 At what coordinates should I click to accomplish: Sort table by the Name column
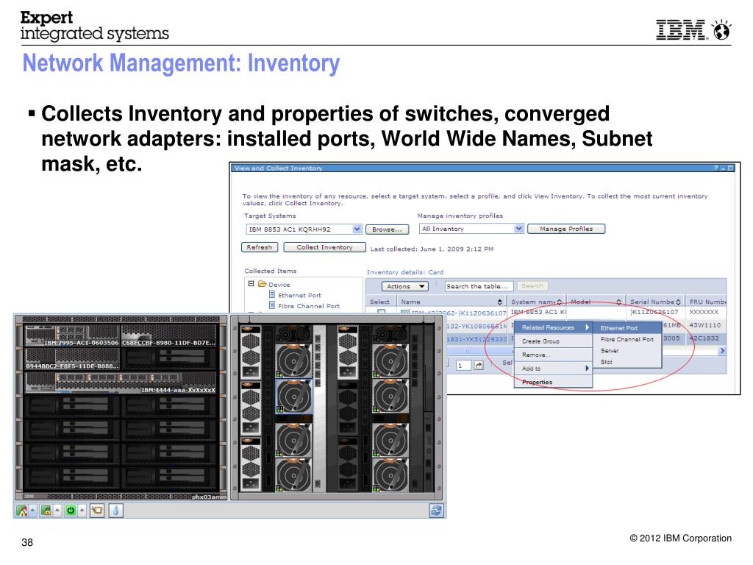[499, 302]
